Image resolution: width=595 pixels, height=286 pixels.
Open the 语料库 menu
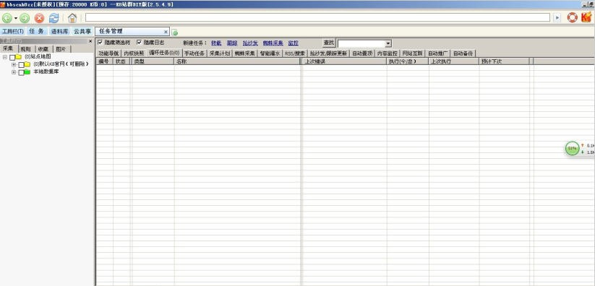tap(59, 32)
